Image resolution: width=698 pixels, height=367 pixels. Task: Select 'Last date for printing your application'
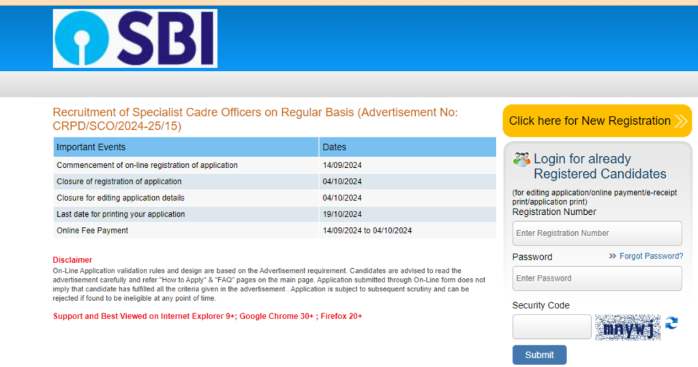click(x=121, y=214)
